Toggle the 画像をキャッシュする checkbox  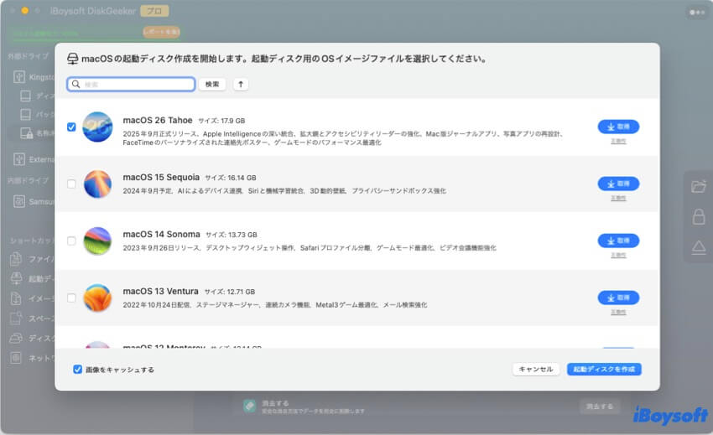click(78, 369)
